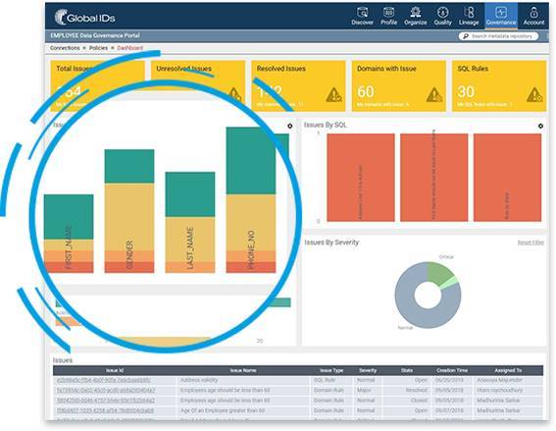Viewport: 556px width, 431px height.
Task: Open the Resolved Issues card
Action: point(298,86)
